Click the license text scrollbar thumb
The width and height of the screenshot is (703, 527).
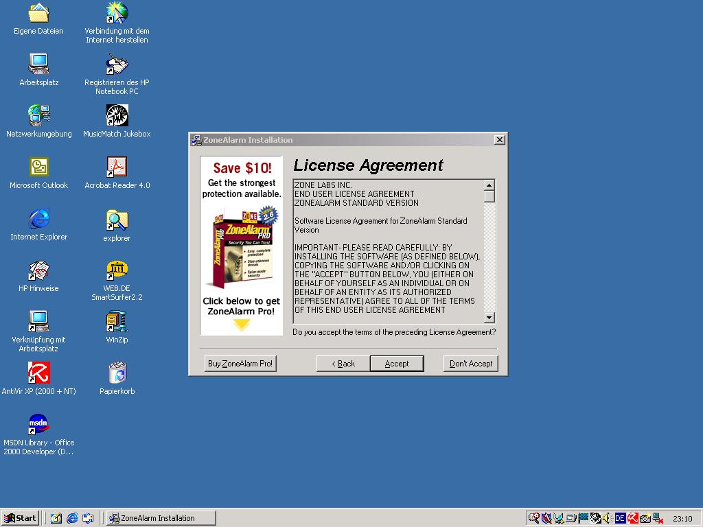[489, 196]
